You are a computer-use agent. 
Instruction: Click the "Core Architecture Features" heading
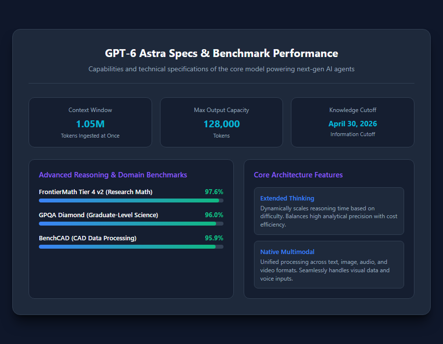pos(298,175)
